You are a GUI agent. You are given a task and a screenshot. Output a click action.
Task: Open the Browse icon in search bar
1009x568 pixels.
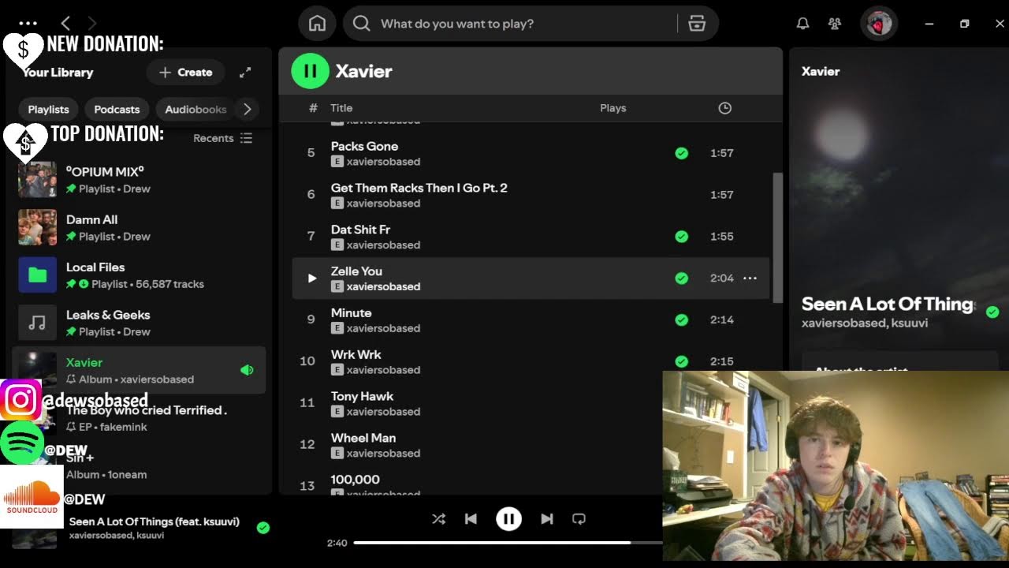(697, 24)
